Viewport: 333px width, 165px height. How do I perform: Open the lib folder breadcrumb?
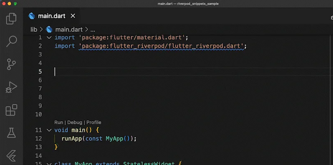coord(34,30)
